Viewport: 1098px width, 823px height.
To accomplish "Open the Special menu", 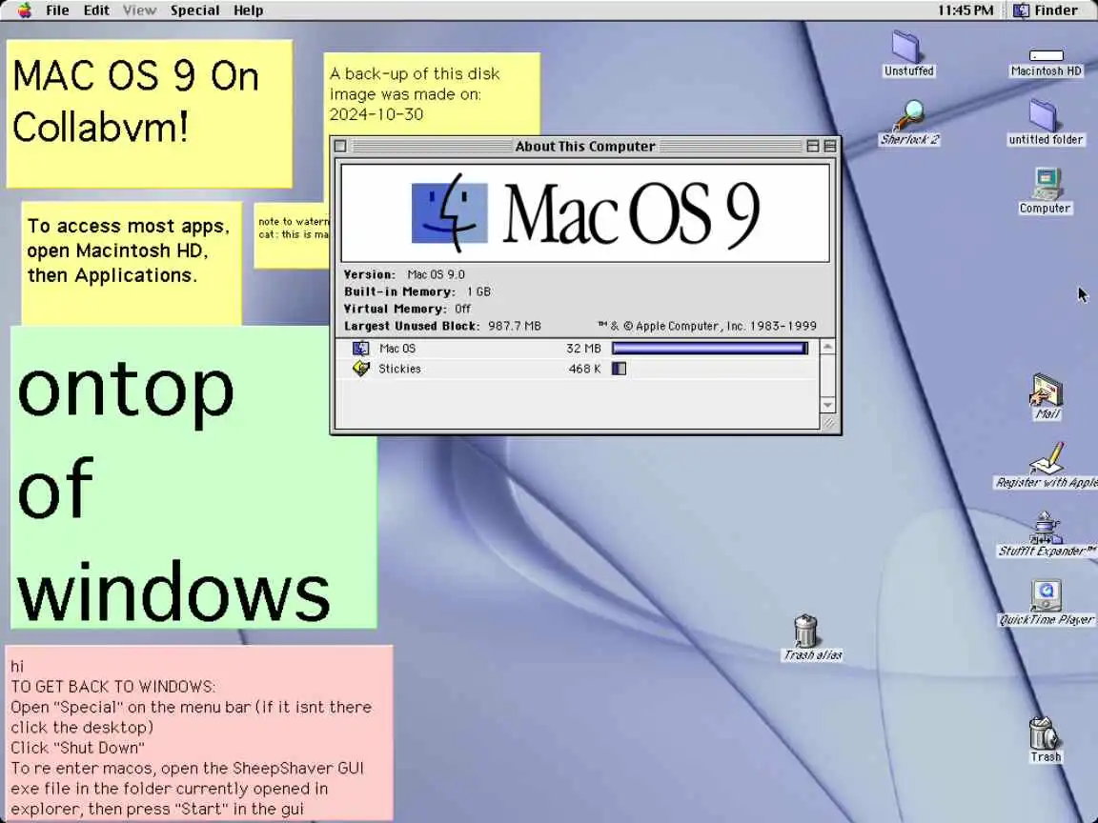I will (194, 10).
